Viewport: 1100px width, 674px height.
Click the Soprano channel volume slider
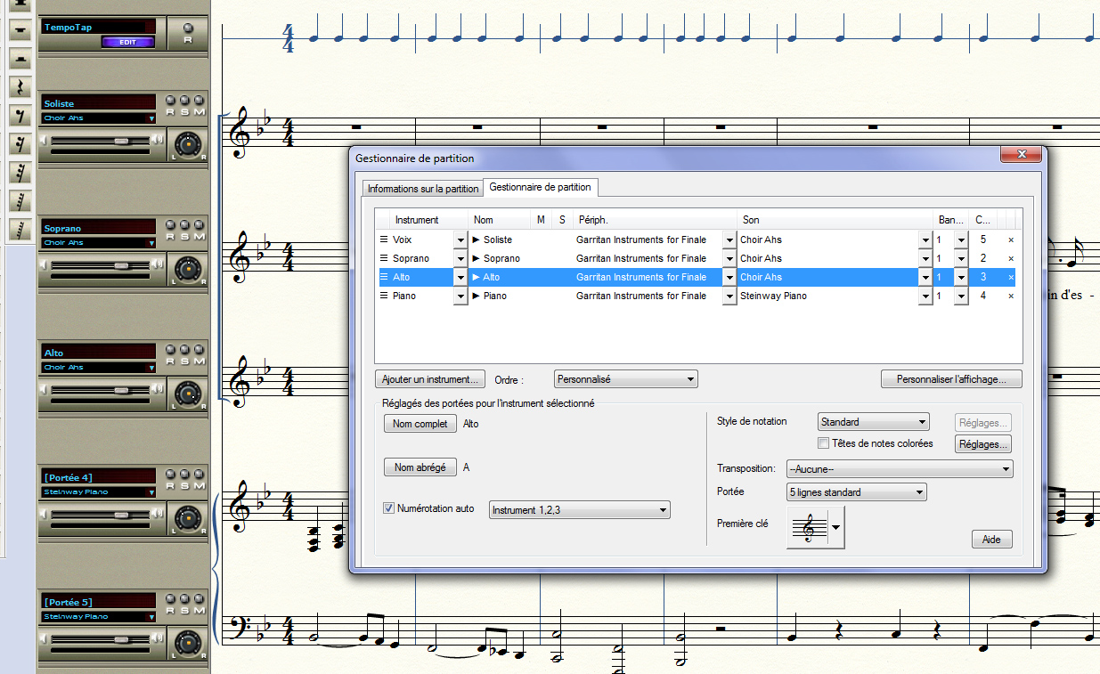[x=120, y=265]
